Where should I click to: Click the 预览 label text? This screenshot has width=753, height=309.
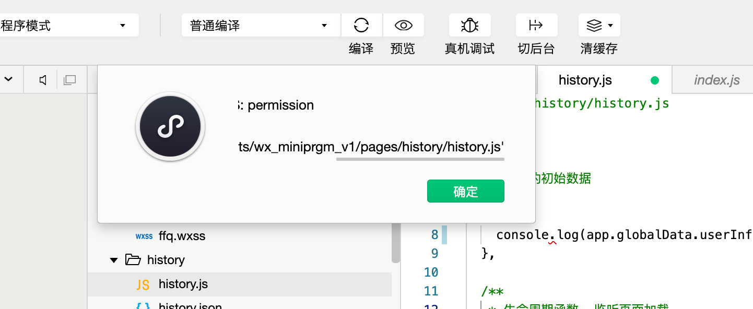(x=403, y=49)
